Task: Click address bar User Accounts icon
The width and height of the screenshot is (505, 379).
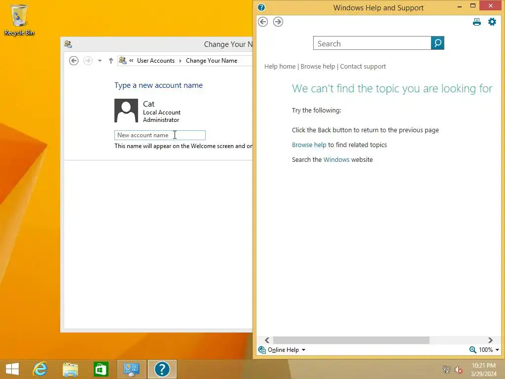Action: click(x=123, y=60)
